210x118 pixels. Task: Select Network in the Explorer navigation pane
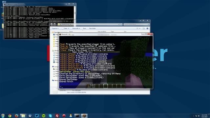pos(55,80)
